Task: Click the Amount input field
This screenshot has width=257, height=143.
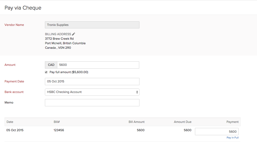Action: pyautogui.click(x=98, y=65)
